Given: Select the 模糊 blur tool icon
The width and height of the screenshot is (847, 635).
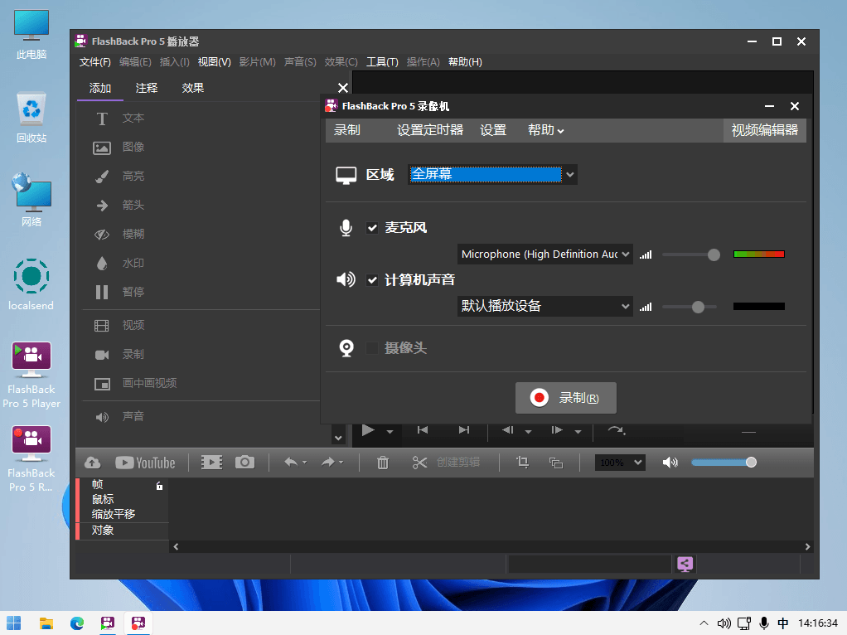Looking at the screenshot, I should coord(102,234).
